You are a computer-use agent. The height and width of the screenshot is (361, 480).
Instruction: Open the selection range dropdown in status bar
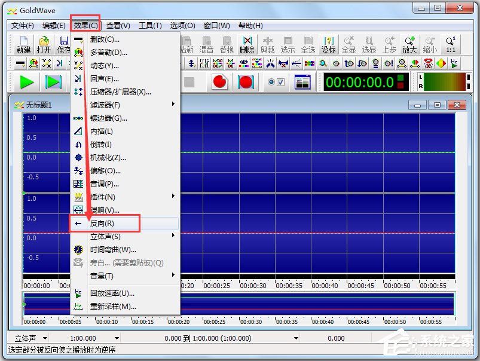(296, 338)
